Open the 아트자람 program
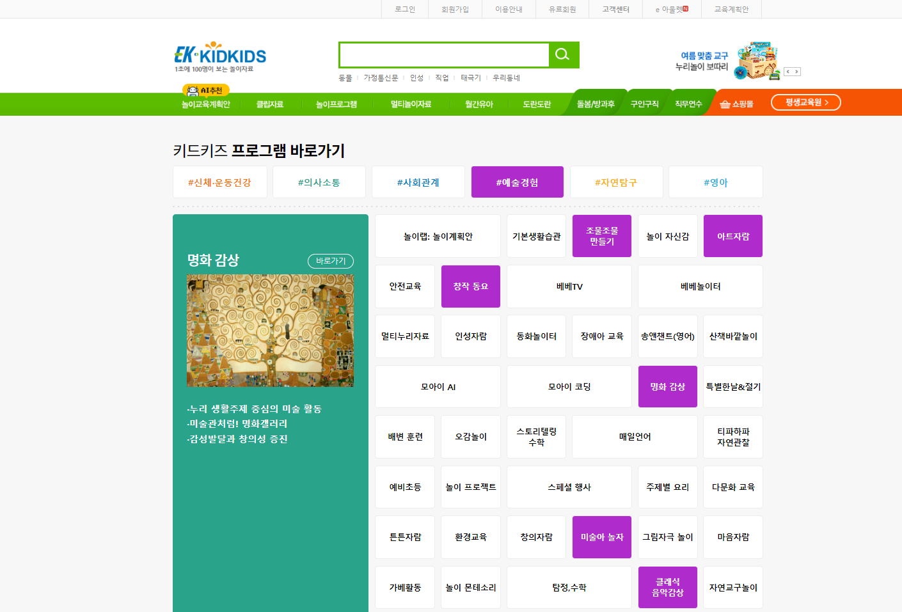Screen dimensions: 902x612 733,236
